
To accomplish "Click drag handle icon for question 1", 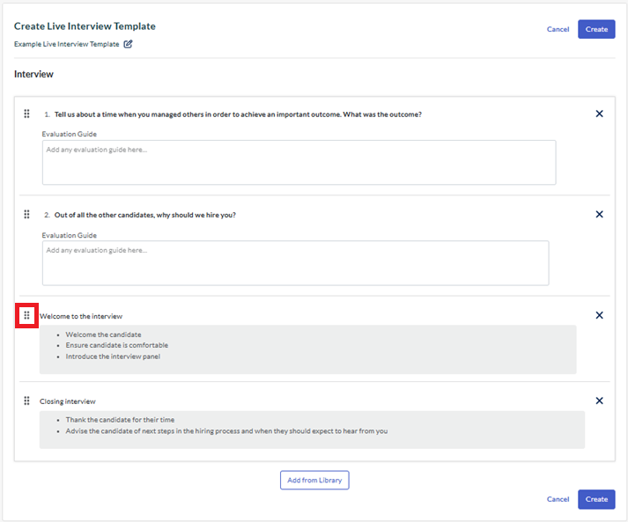I will (26, 114).
